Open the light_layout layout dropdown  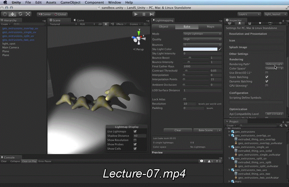pyautogui.click(x=275, y=14)
